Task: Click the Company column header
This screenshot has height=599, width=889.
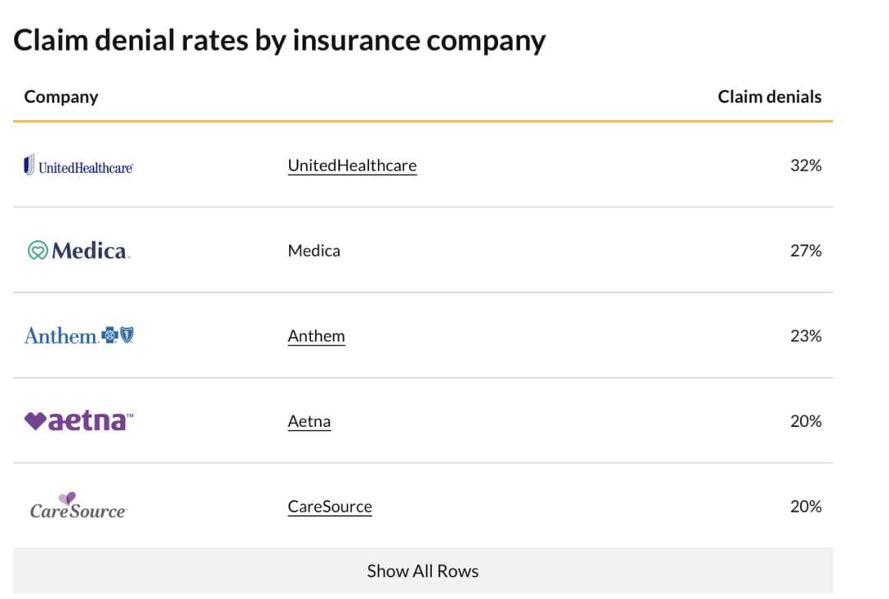Action: [61, 96]
